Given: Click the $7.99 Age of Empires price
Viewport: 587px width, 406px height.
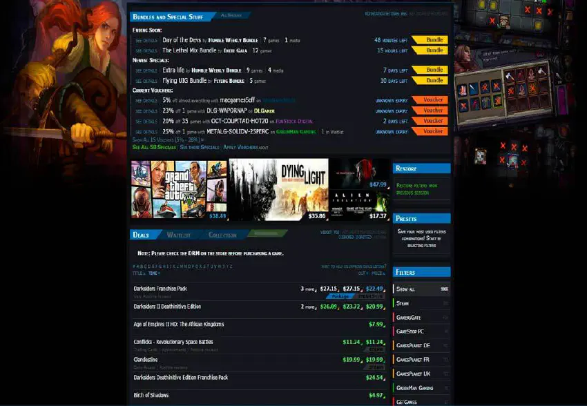Looking at the screenshot, I should tap(376, 325).
